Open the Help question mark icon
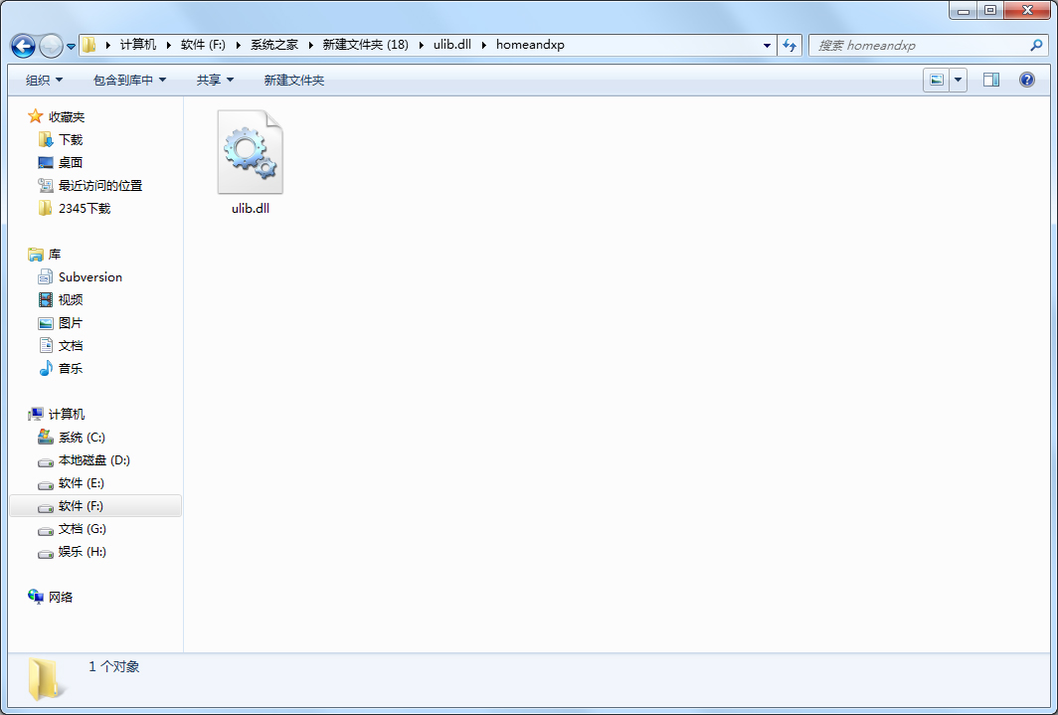The height and width of the screenshot is (715, 1058). click(1027, 81)
